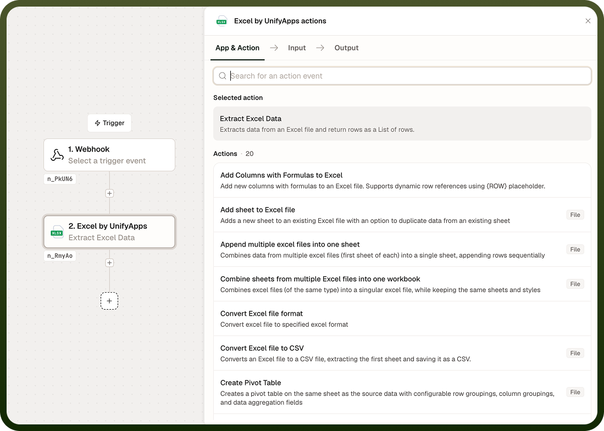Screen dimensions: 604x431
Task: Click the Actions 20 count heading
Action: coord(234,154)
